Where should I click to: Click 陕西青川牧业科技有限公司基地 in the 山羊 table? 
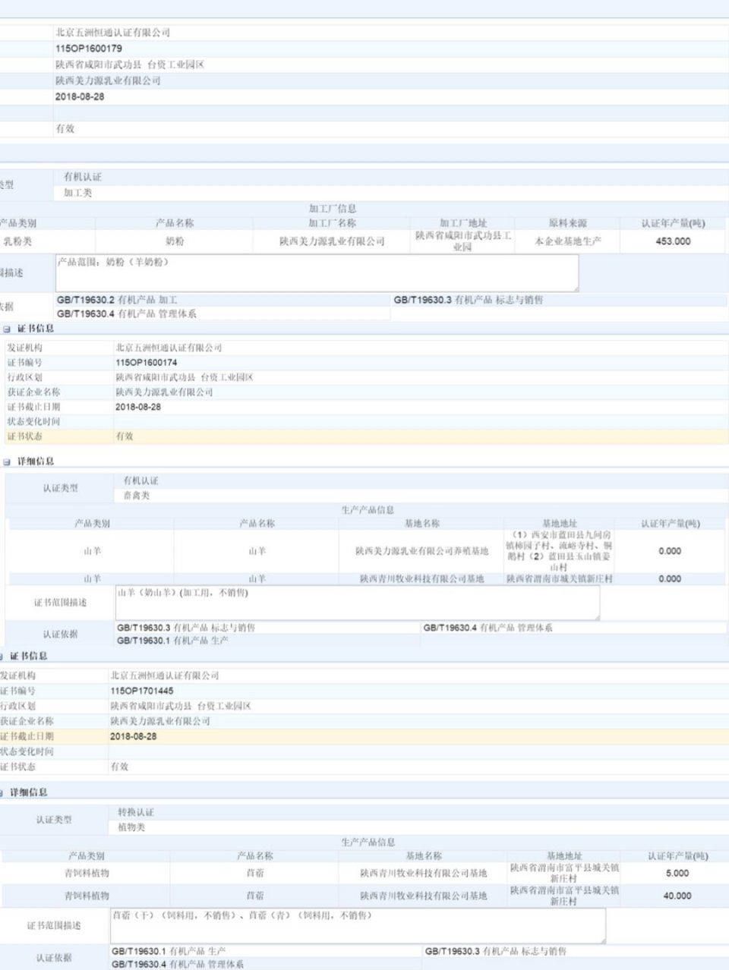(x=422, y=579)
